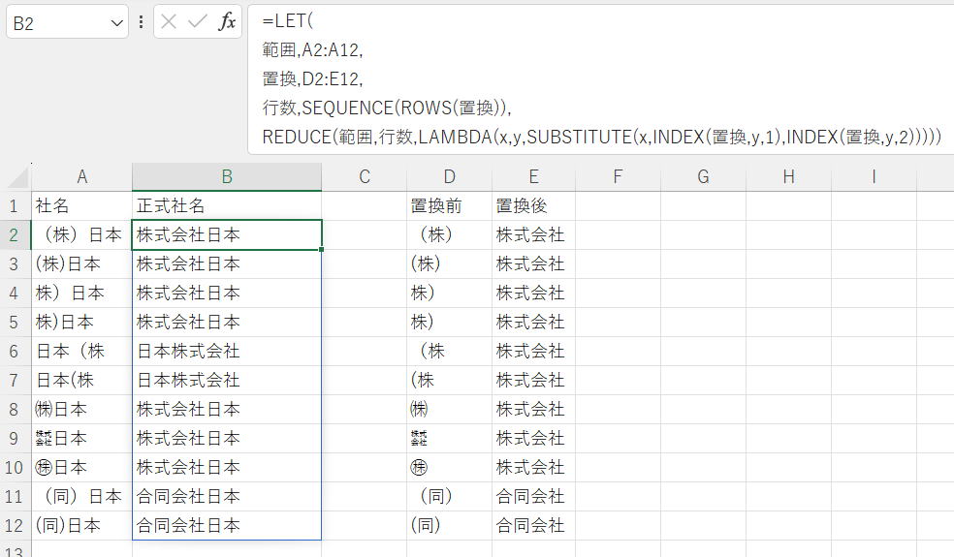The height and width of the screenshot is (557, 954).
Task: Select row 5 header
Action: click(15, 323)
